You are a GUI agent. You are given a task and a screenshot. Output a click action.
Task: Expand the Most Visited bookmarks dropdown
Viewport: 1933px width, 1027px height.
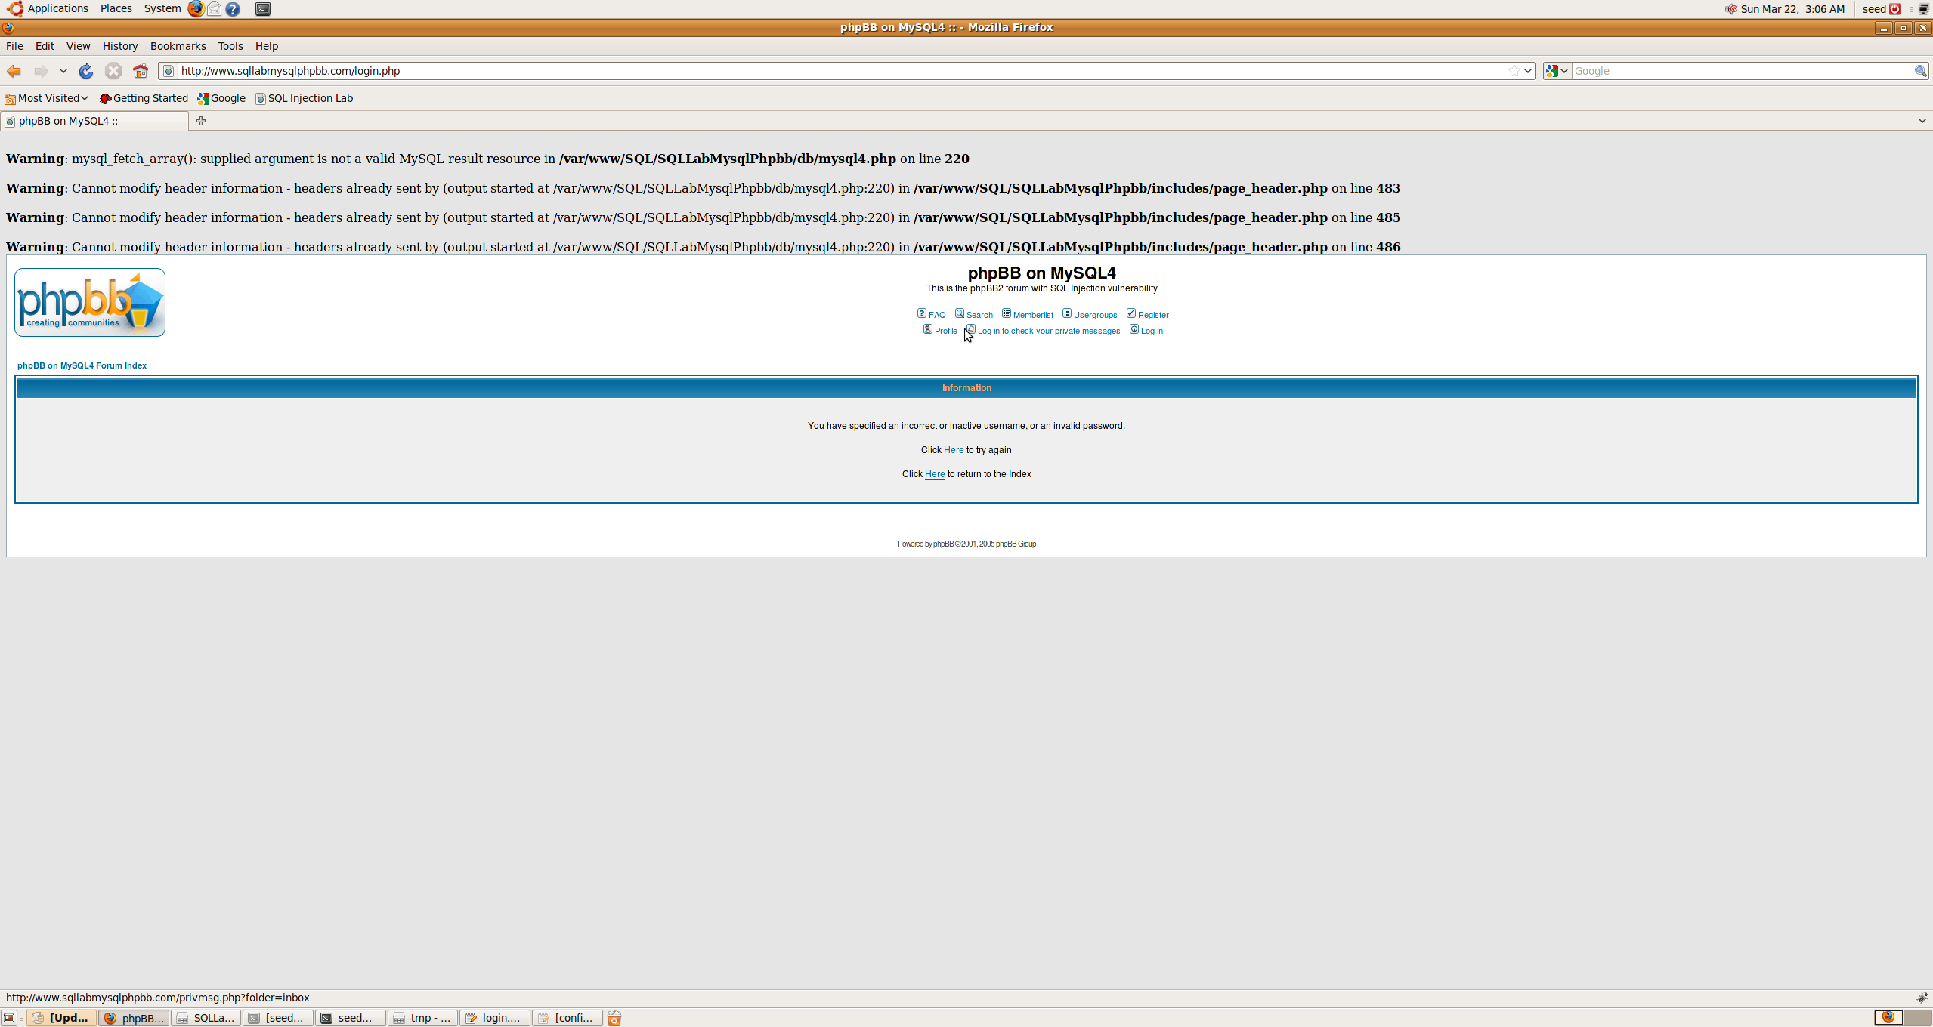pos(47,98)
